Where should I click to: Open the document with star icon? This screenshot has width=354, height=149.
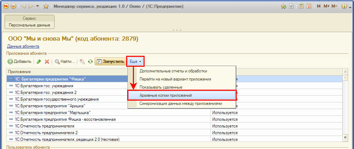(x=292, y=6)
